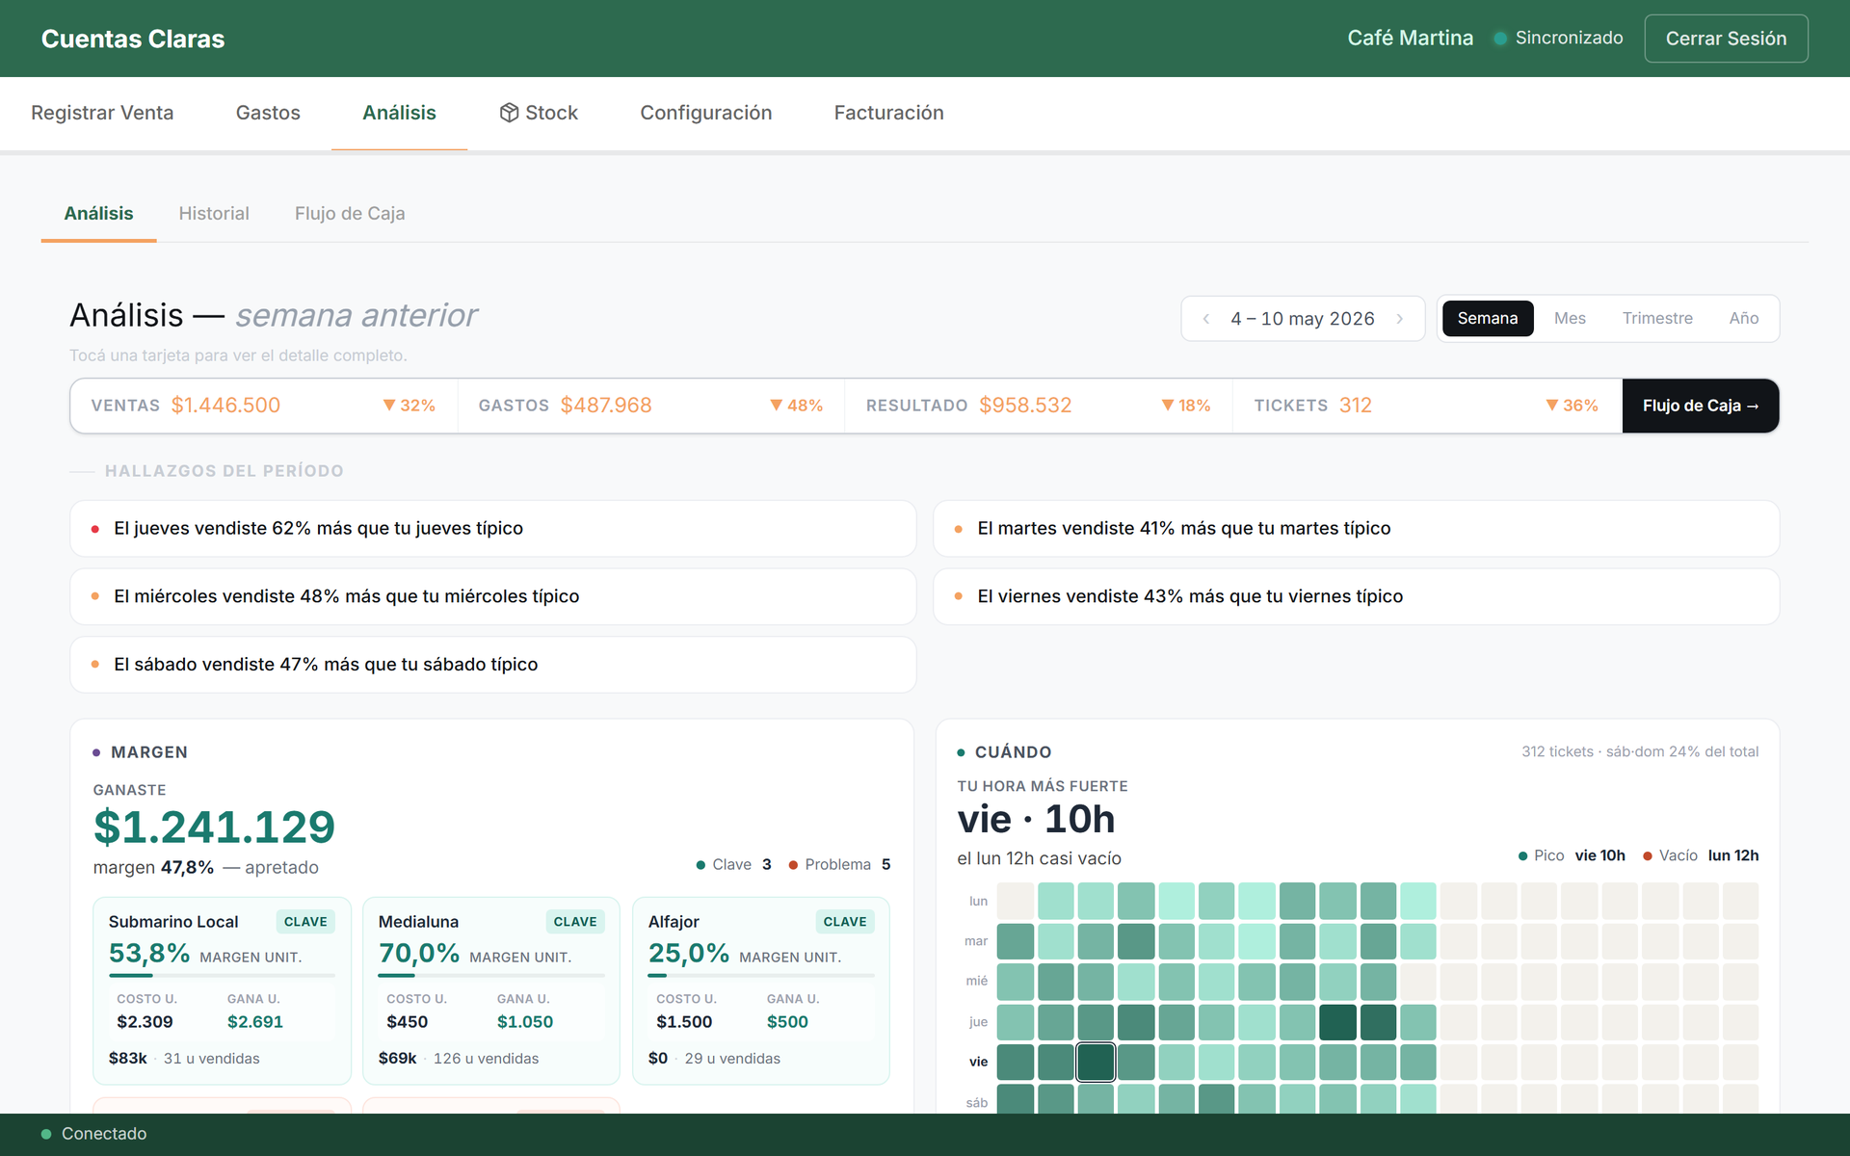Go to previous week chevron
The width and height of the screenshot is (1850, 1156).
[1205, 319]
